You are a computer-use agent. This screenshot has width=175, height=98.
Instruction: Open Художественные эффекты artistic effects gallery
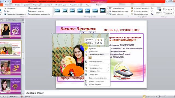tap(16, 14)
